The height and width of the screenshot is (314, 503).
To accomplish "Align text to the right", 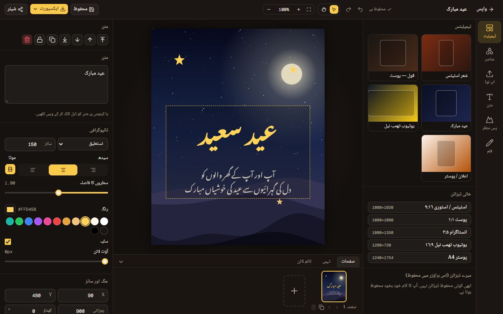I will tap(93, 170).
